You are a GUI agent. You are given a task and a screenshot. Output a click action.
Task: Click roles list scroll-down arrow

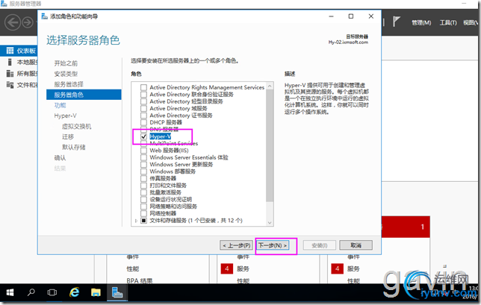tap(270, 223)
